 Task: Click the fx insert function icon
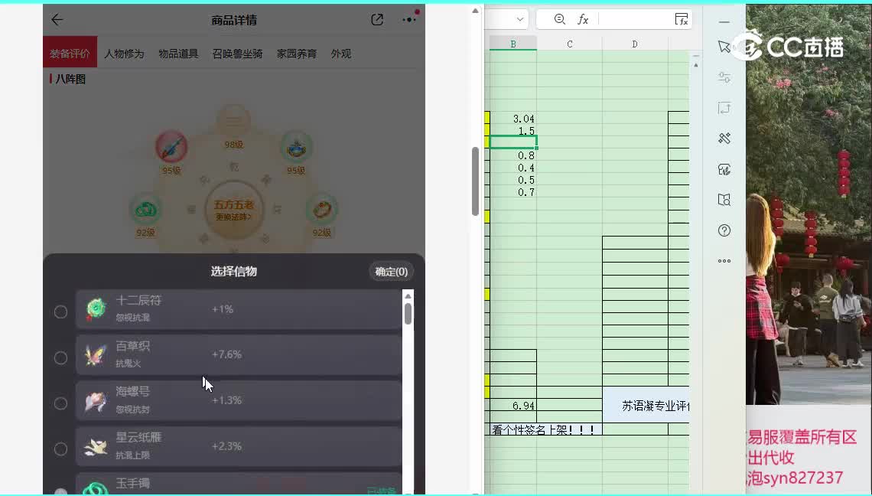(582, 19)
